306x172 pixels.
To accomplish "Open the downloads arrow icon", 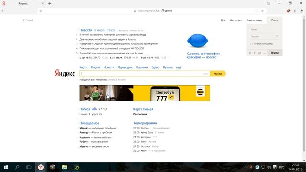I will 302,11.
